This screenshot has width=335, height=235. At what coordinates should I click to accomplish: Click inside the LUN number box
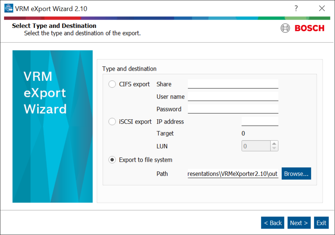coord(256,146)
